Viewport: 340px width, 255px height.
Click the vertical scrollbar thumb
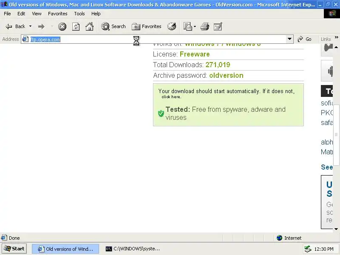coord(336,134)
